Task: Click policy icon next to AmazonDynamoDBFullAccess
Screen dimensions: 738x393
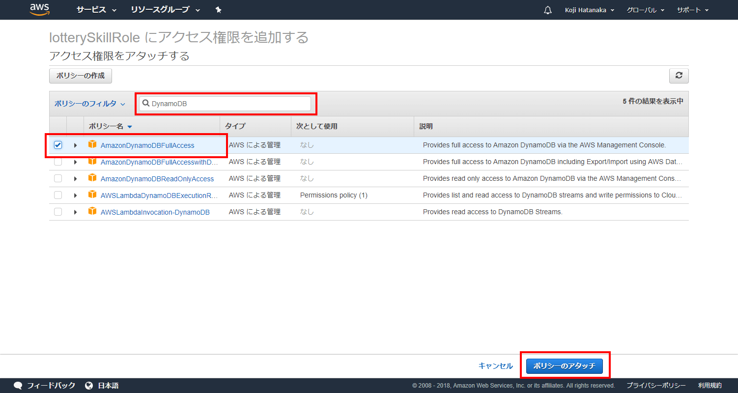Action: click(x=92, y=144)
